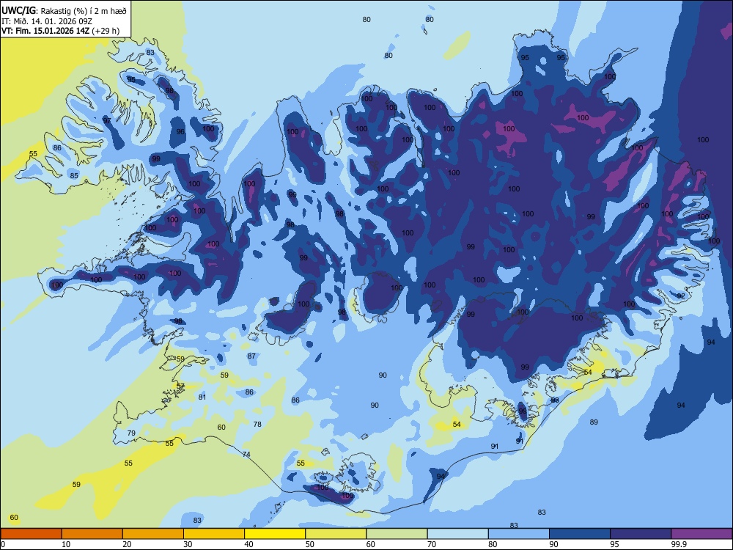The width and height of the screenshot is (733, 550).
Task: Click the '81' humidity value on the map
Action: tap(202, 397)
